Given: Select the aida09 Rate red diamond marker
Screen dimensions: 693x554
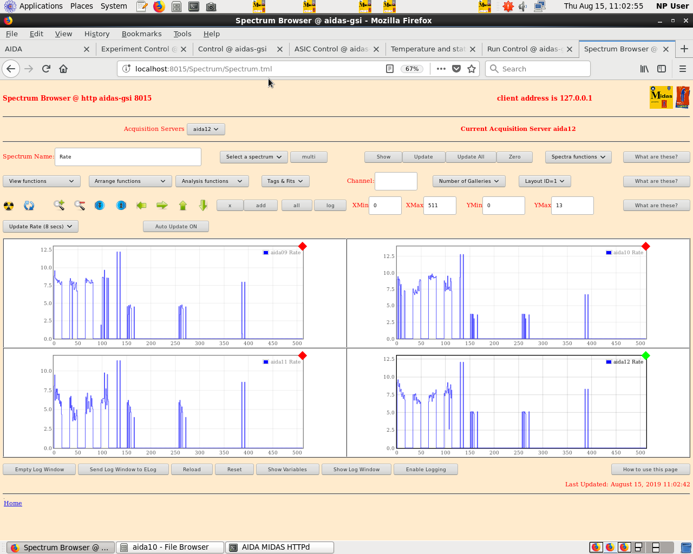Looking at the screenshot, I should click(x=303, y=246).
